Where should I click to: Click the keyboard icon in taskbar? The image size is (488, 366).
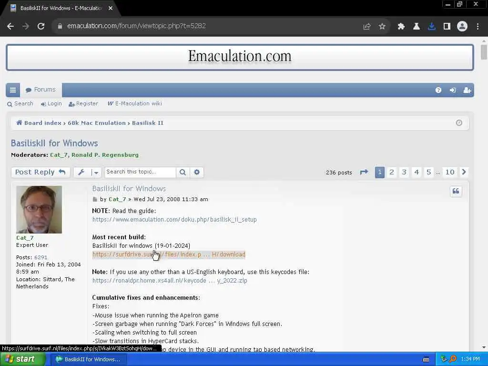[426, 359]
